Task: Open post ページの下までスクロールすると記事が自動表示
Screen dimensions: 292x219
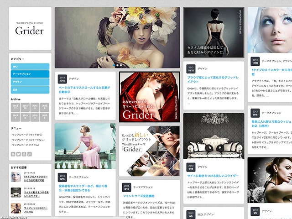Action: (x=84, y=90)
